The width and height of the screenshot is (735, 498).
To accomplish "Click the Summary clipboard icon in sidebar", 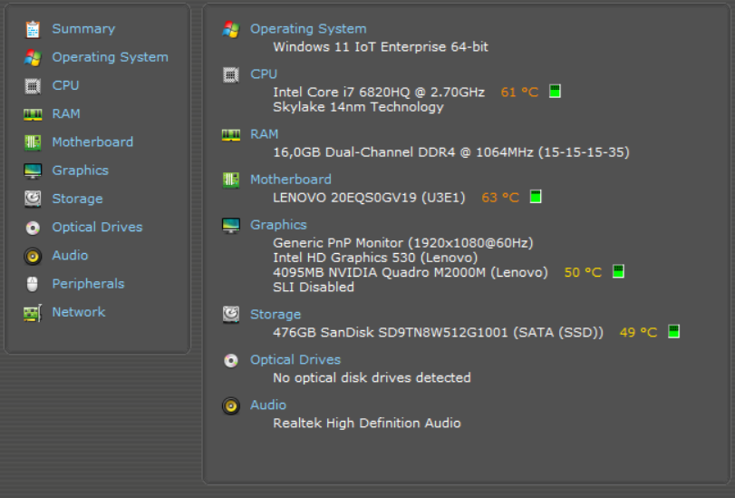I will [x=33, y=29].
